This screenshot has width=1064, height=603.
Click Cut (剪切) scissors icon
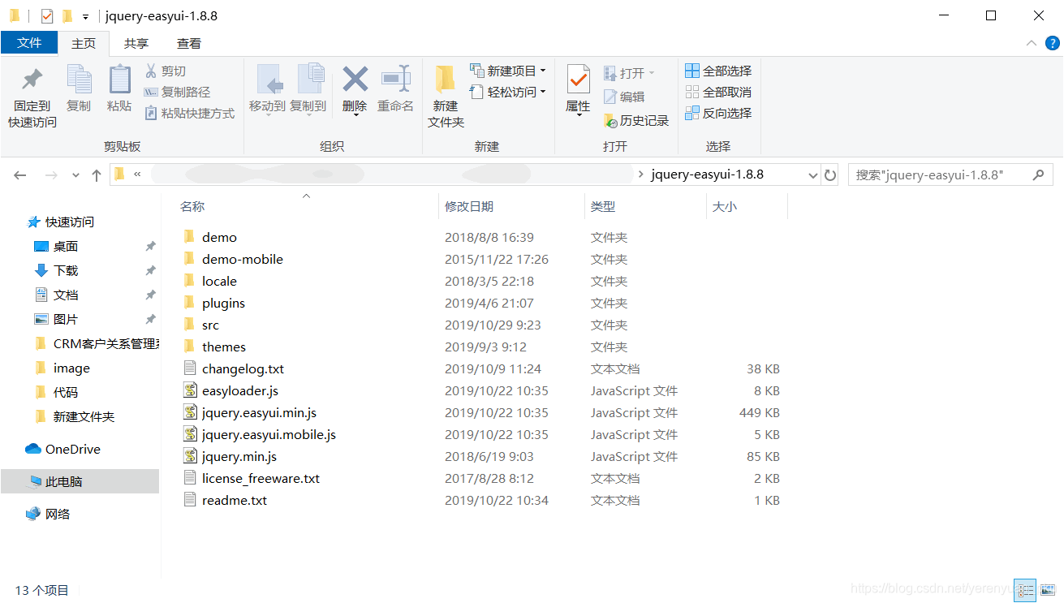pyautogui.click(x=151, y=71)
